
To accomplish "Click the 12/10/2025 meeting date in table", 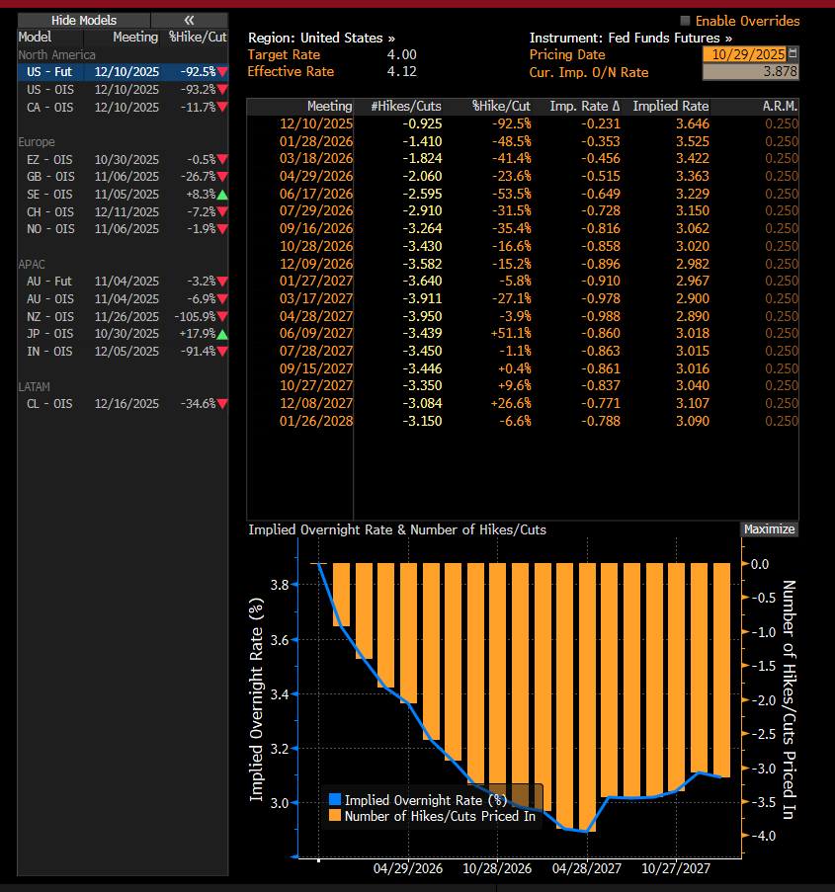I will [x=316, y=124].
